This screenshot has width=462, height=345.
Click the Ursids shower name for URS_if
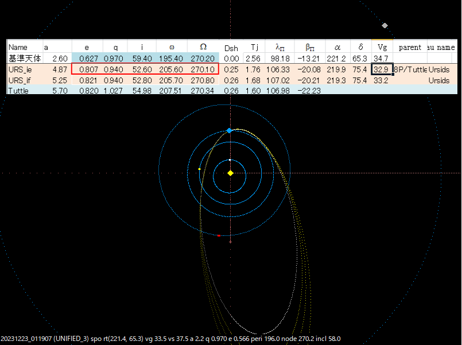(438, 80)
